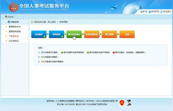Open 查看报考信息 in sidebar
The height and width of the screenshot is (111, 173).
click(x=15, y=31)
